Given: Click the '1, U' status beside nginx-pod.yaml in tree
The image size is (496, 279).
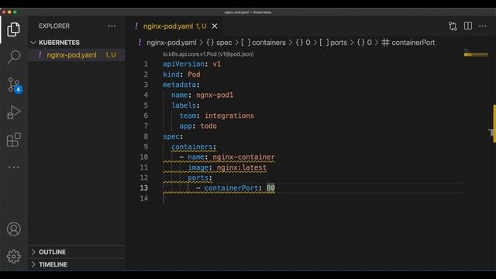Looking at the screenshot, I should coord(111,55).
